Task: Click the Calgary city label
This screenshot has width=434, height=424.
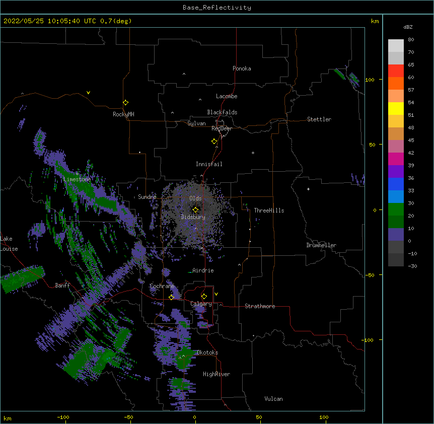Action: click(x=201, y=304)
